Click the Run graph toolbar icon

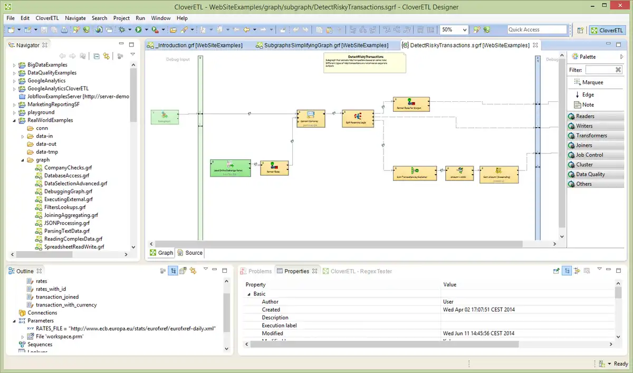tap(138, 30)
